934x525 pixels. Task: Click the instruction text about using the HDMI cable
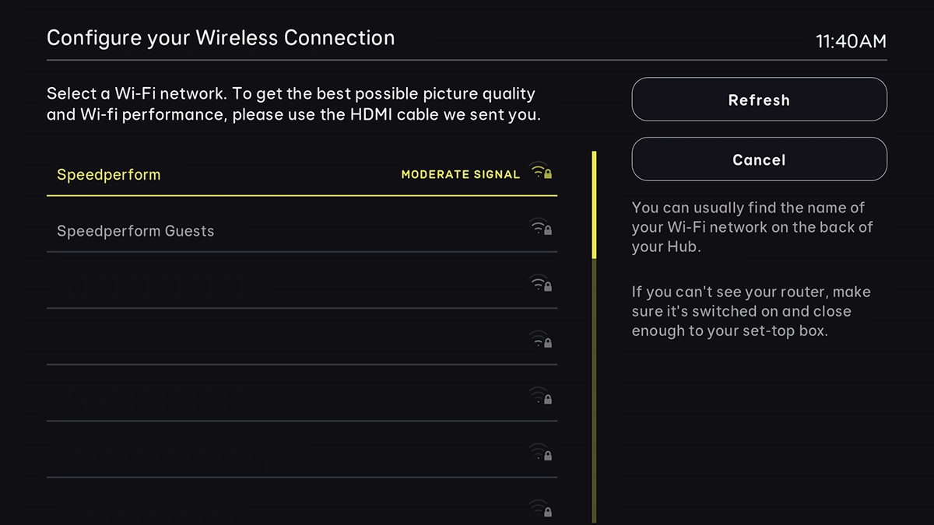point(291,103)
